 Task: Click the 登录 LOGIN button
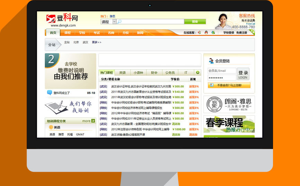click(243, 74)
